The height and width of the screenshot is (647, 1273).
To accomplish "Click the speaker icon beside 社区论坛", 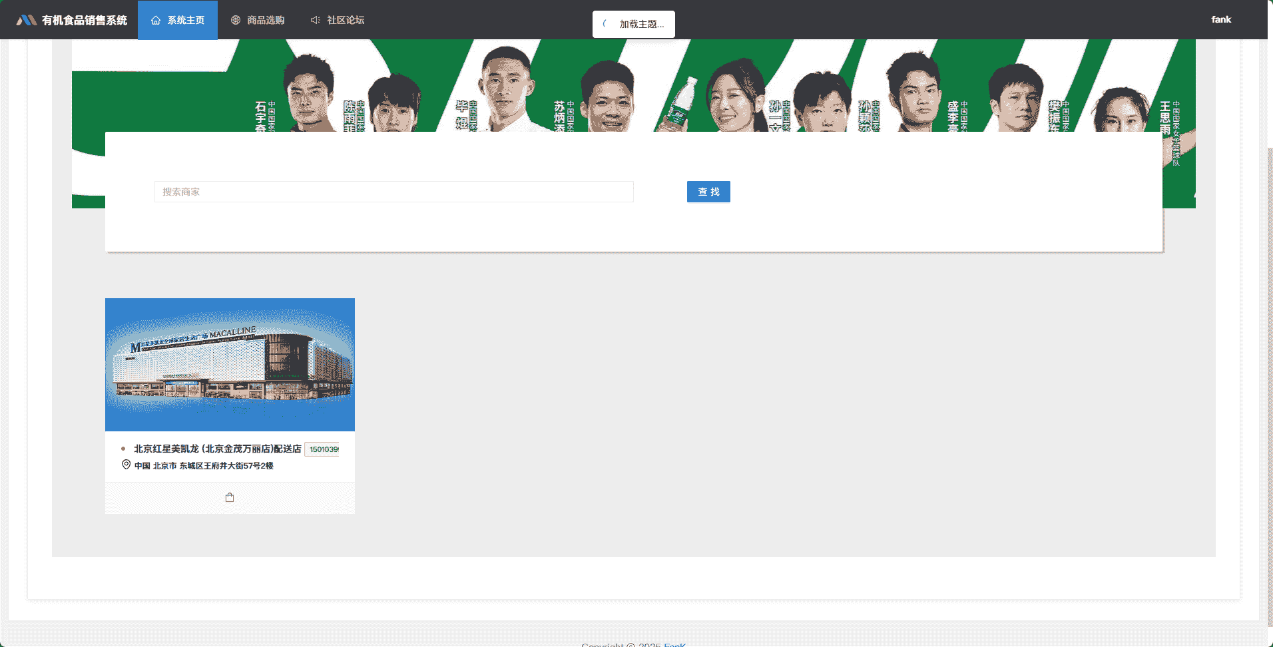I will 316,20.
